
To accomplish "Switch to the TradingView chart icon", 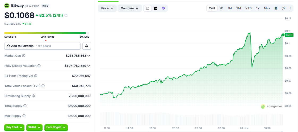I will tap(156, 8).
